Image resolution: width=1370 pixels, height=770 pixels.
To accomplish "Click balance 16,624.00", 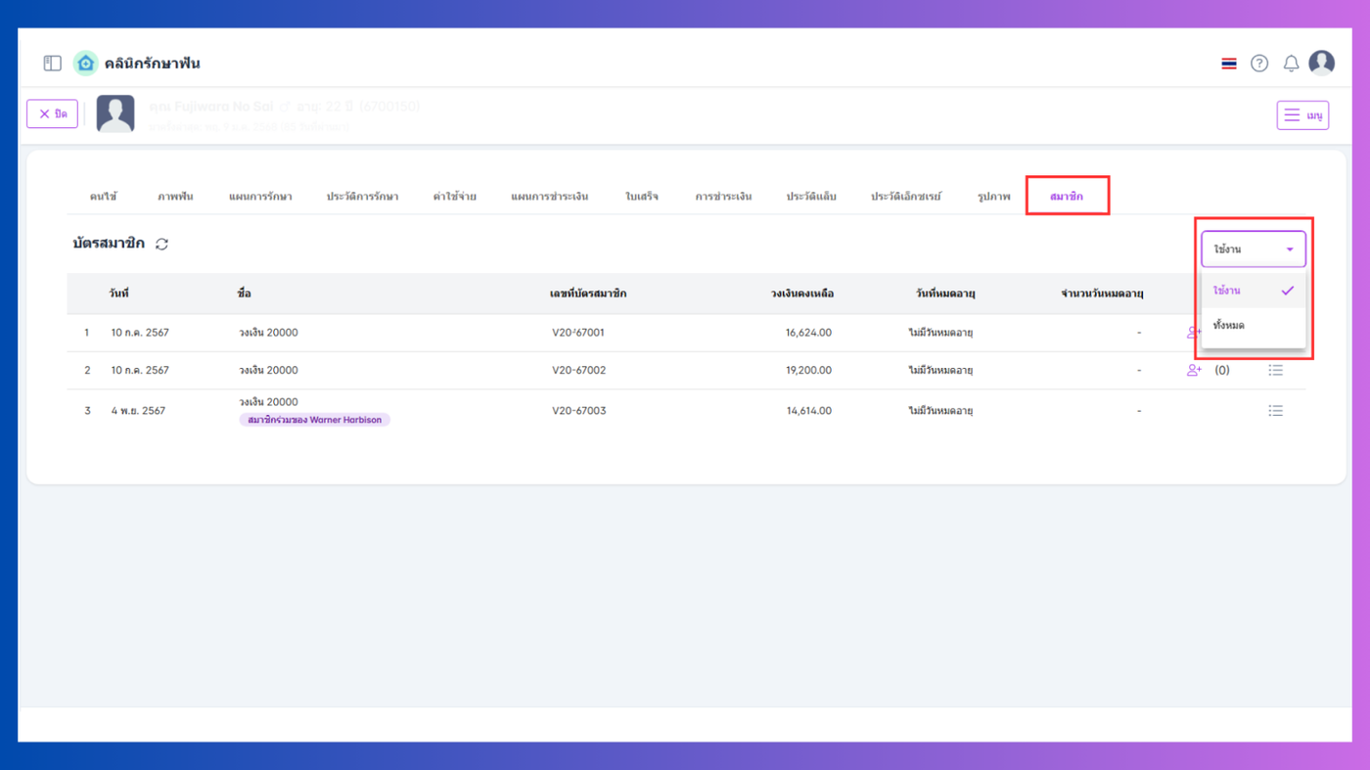I will click(x=808, y=333).
